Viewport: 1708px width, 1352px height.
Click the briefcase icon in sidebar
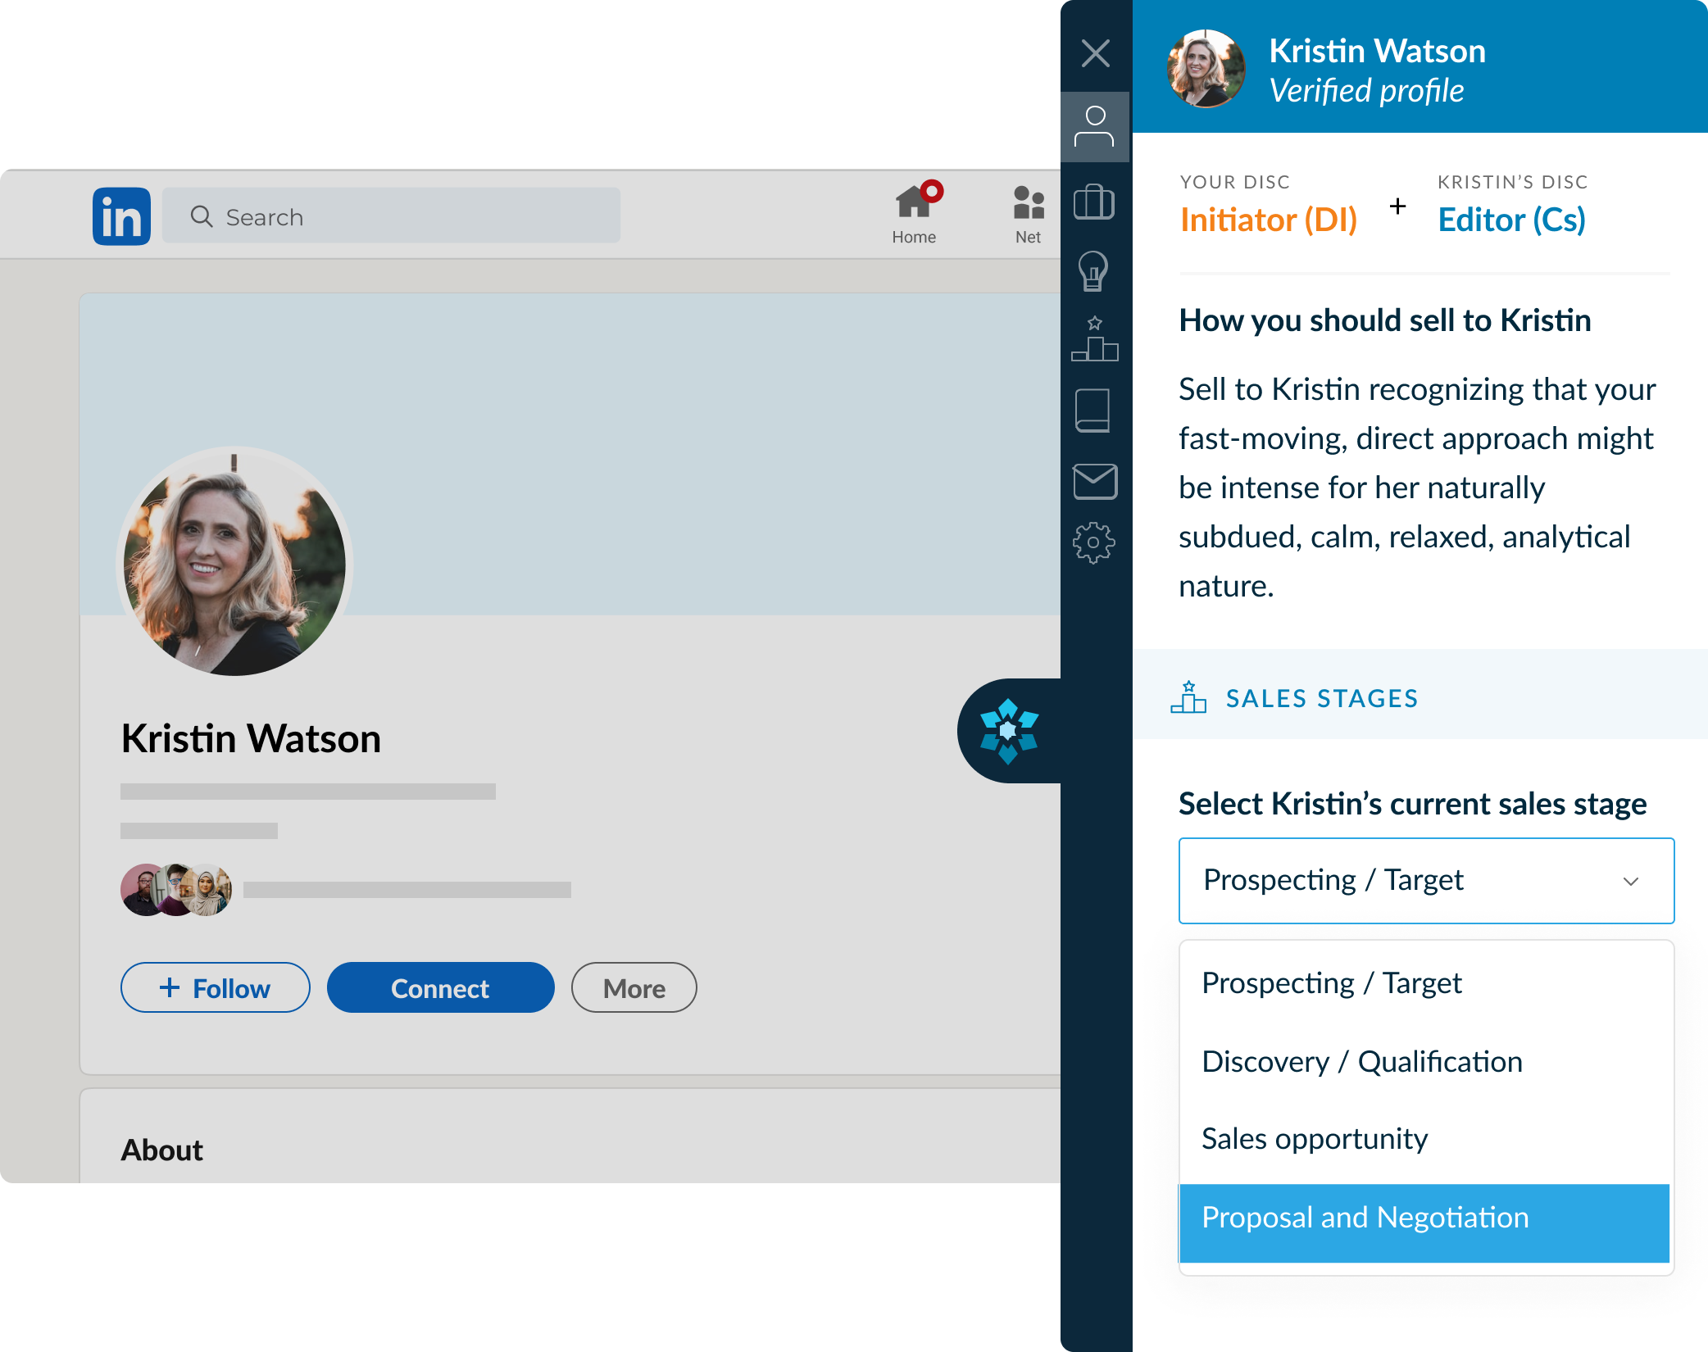[1094, 202]
